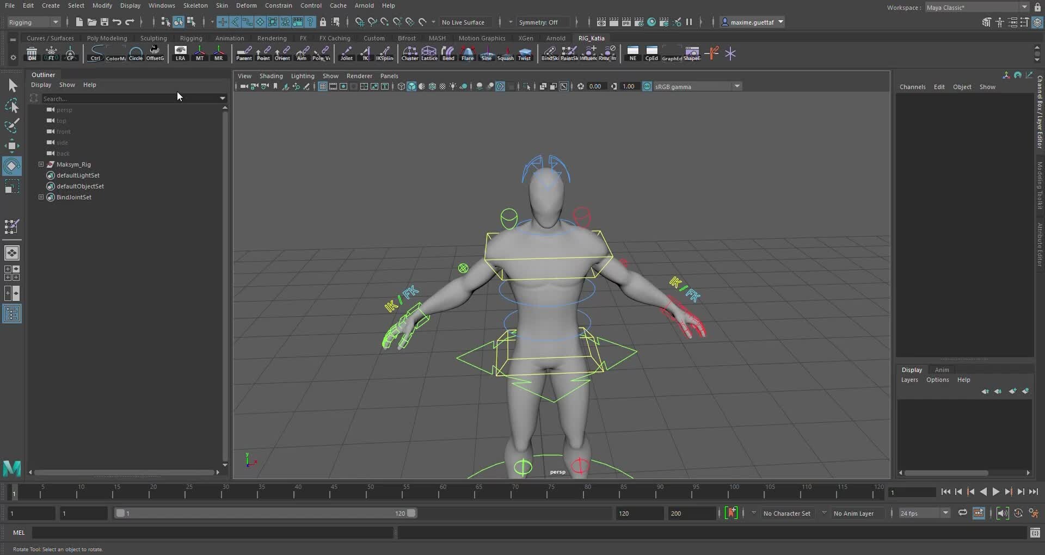Switch to the Poly Modeling shelf tab
This screenshot has height=555, width=1045.
[x=107, y=38]
